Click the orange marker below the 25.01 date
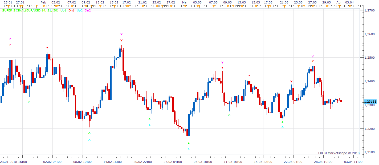This screenshot has width=379, height=165. [x=8, y=6]
